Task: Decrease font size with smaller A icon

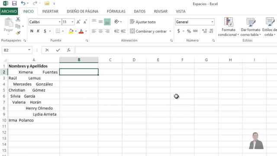Action: (85, 22)
